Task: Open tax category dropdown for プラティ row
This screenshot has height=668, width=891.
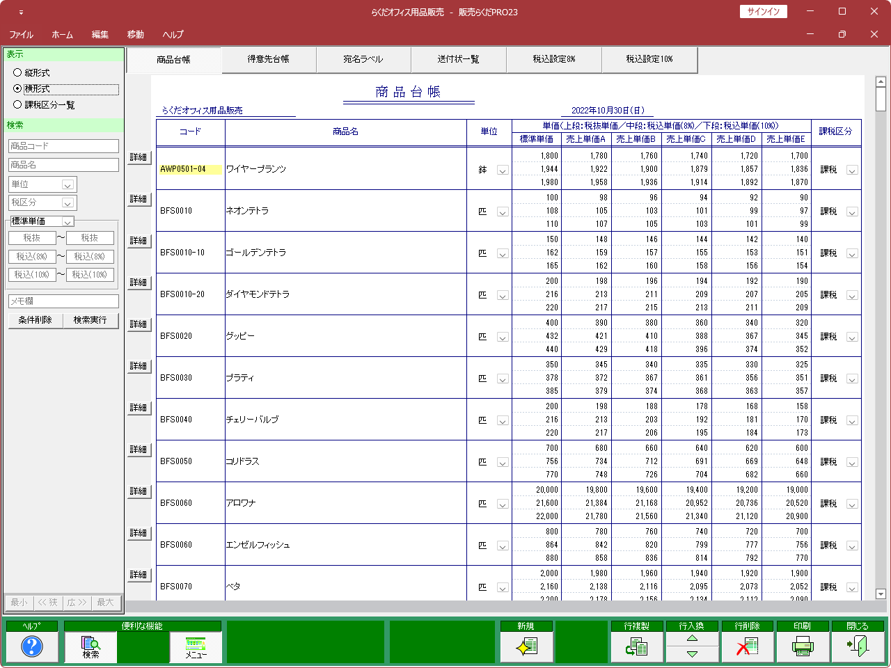Action: 852,379
